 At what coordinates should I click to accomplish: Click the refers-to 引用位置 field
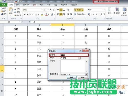point(73,74)
